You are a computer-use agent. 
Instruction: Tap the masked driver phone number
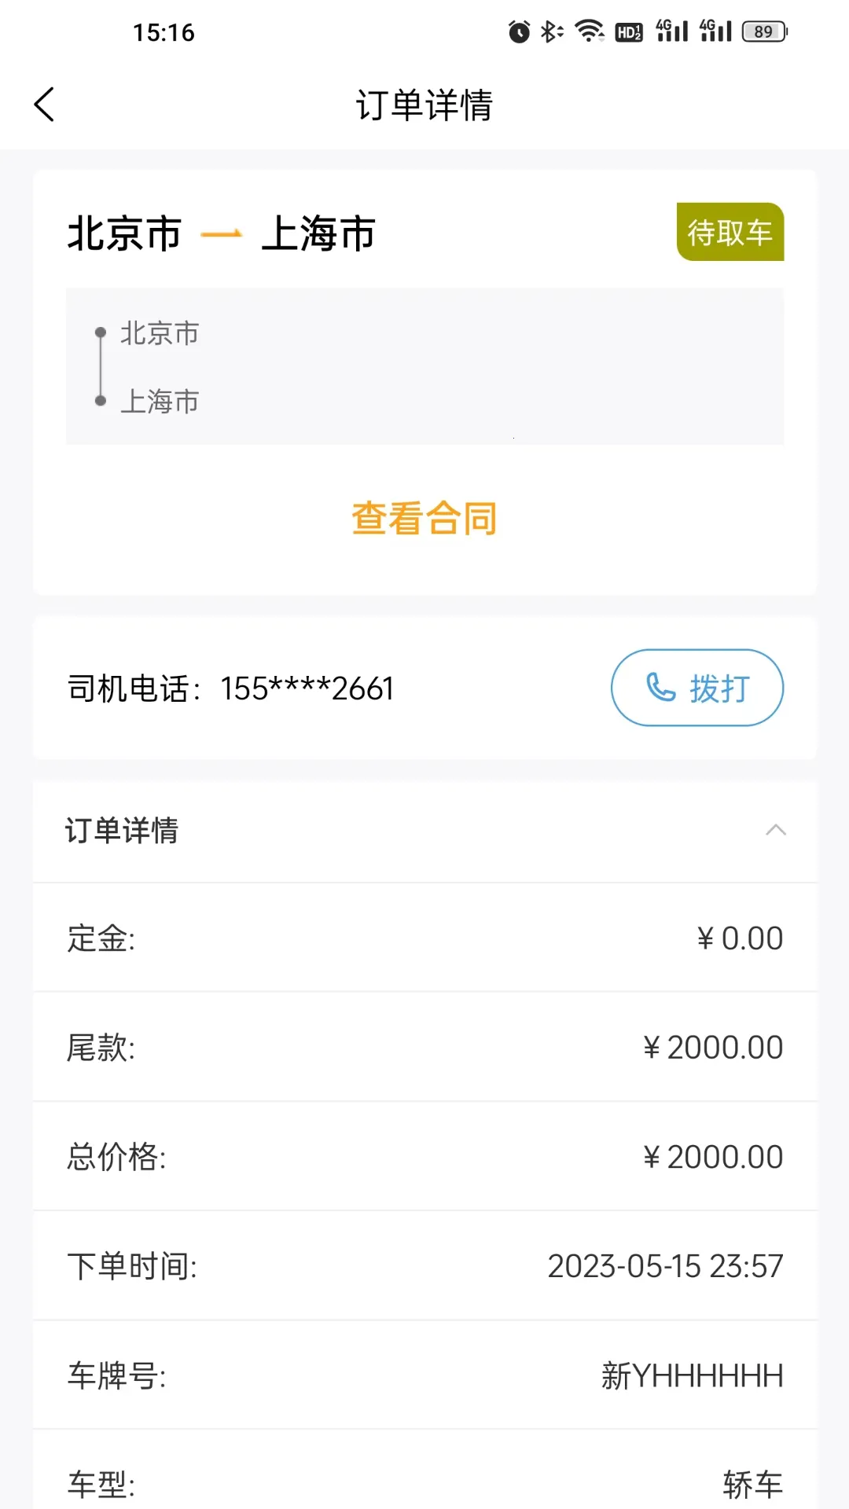pos(307,688)
